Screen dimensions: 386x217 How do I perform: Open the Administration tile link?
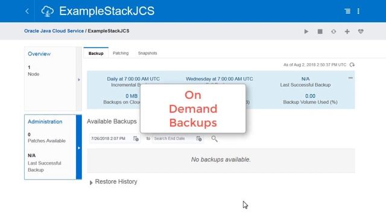(45, 122)
